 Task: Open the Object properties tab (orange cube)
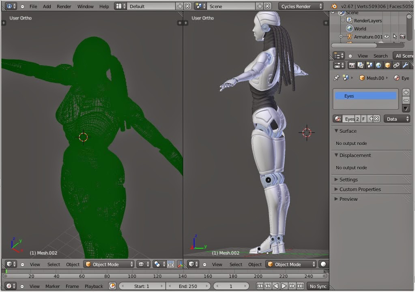click(387, 65)
